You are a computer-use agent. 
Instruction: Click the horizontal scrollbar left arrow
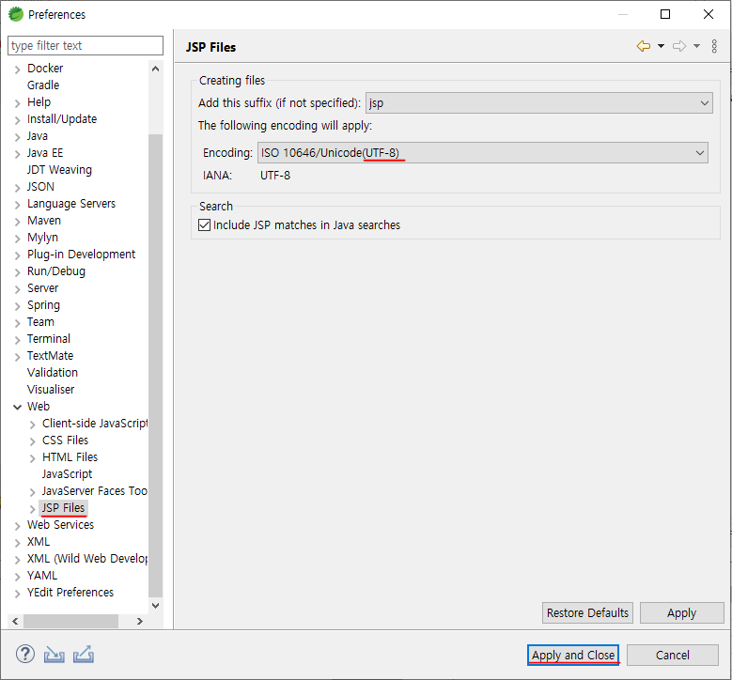15,621
